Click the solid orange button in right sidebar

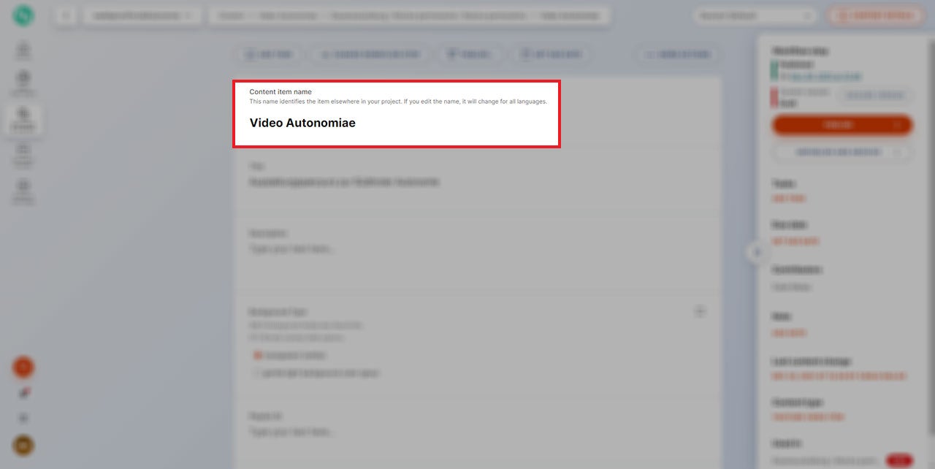point(833,125)
